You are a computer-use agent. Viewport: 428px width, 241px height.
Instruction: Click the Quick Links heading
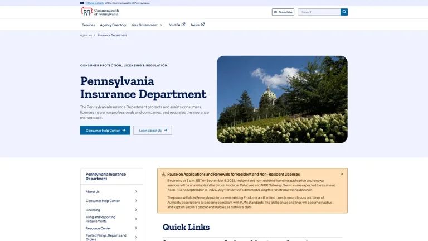click(186, 227)
